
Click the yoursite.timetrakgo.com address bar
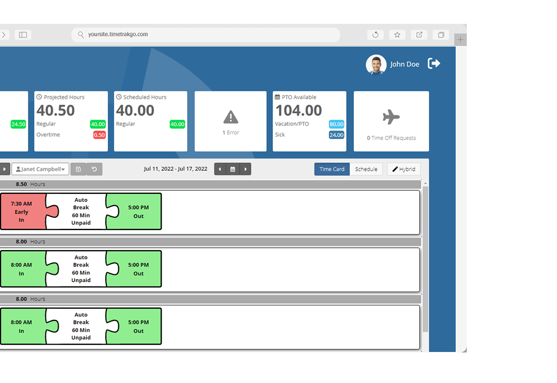click(205, 34)
